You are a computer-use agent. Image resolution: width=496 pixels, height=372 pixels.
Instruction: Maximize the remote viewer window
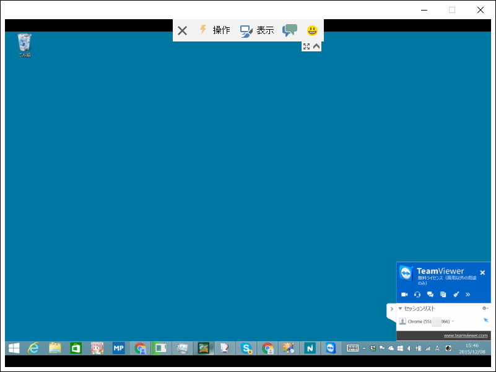[452, 10]
